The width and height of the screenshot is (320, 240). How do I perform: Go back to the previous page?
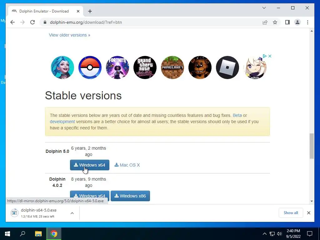(x=12, y=22)
